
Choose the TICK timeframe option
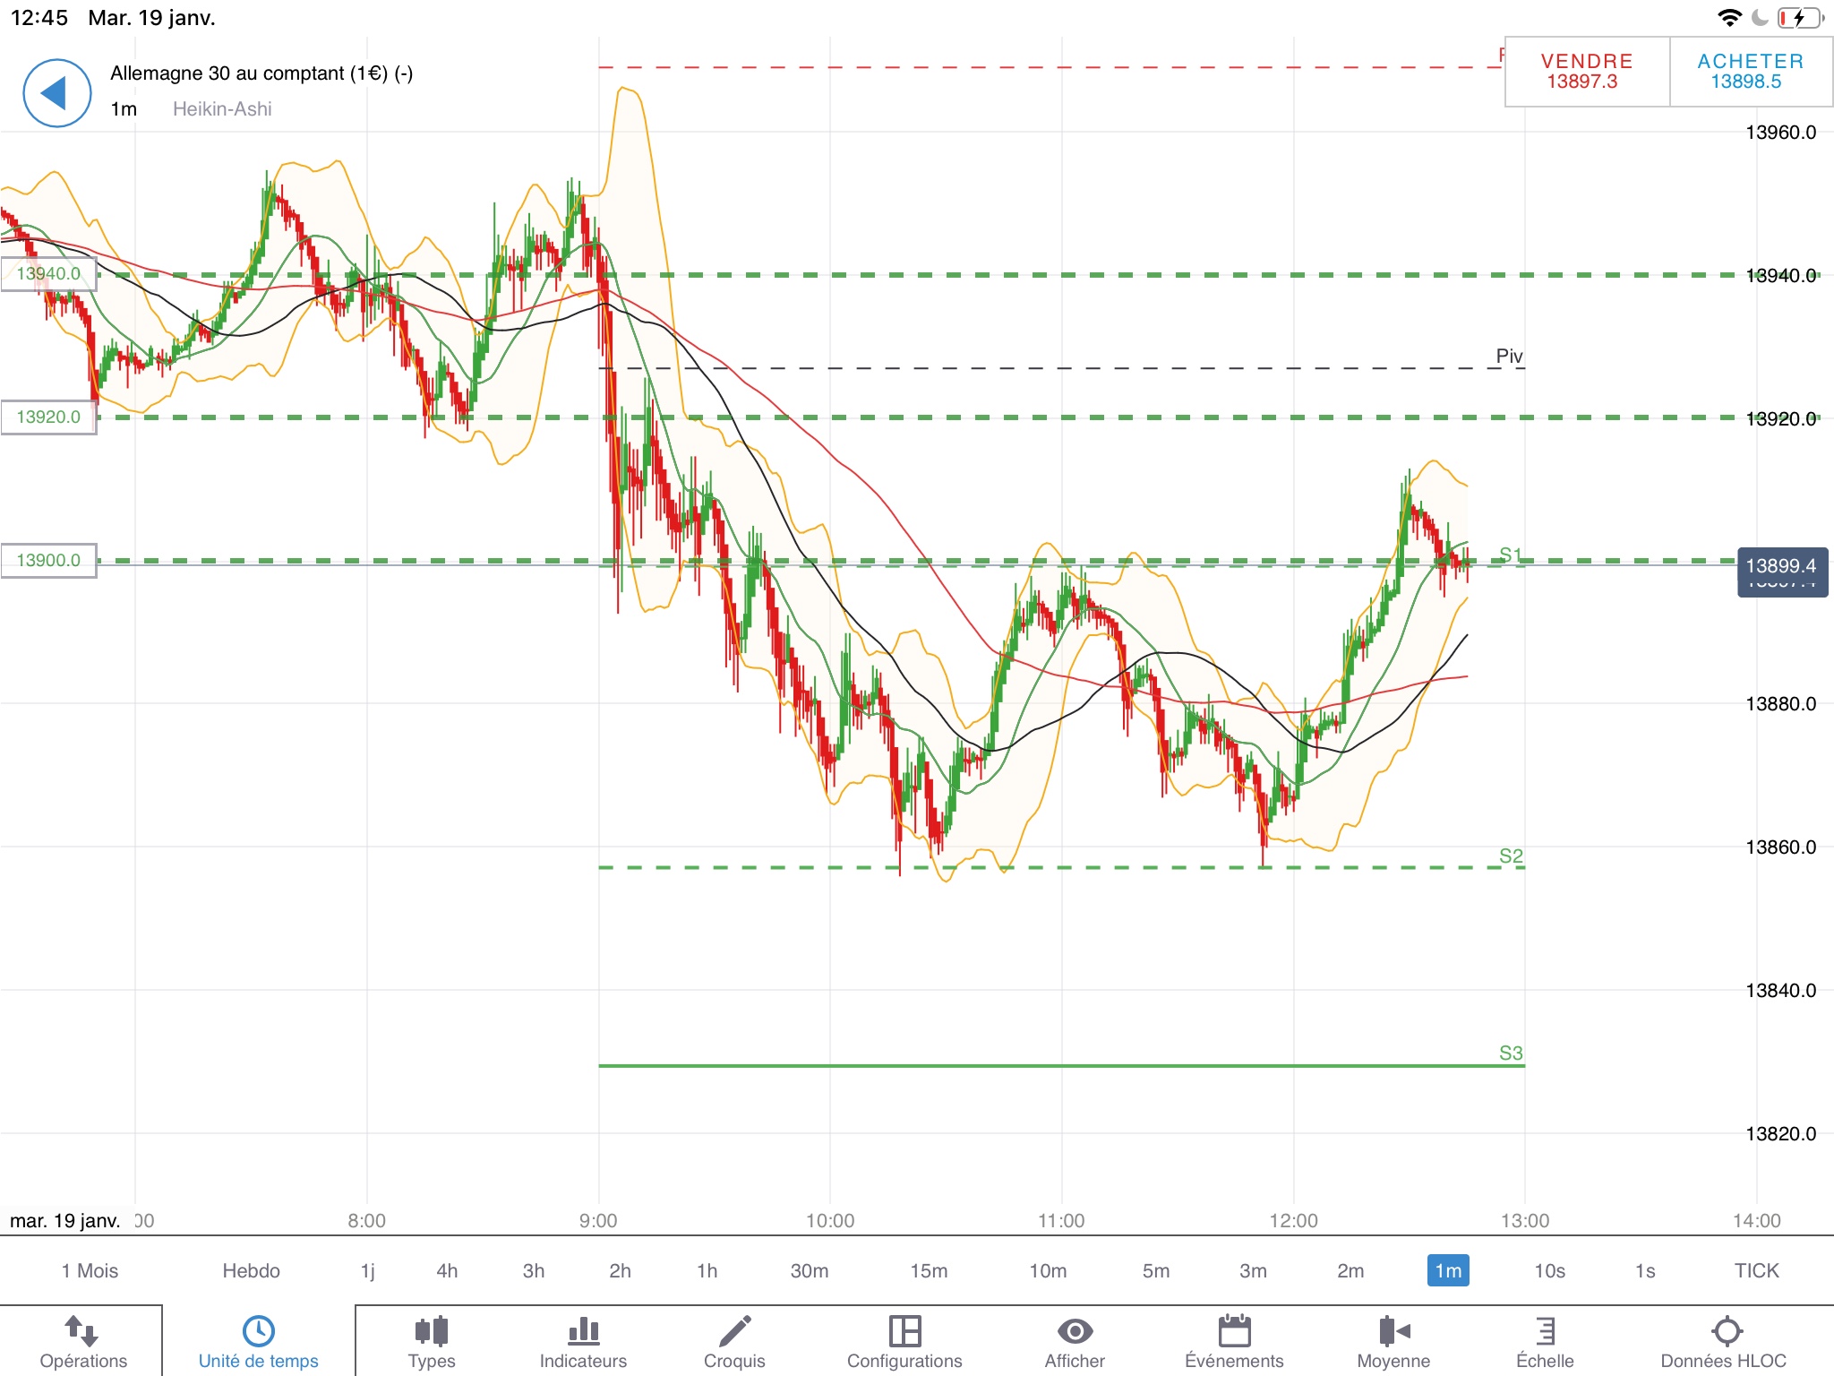click(x=1756, y=1270)
